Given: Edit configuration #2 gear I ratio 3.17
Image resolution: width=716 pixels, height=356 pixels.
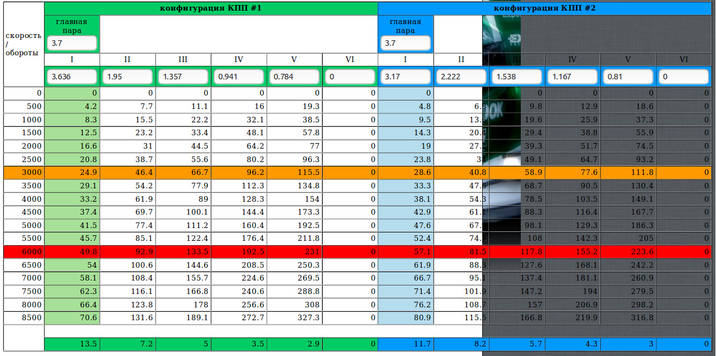Looking at the screenshot, I should [x=406, y=77].
